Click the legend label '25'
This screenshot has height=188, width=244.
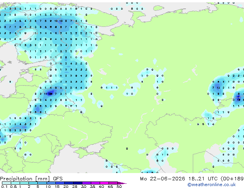pos(75,186)
